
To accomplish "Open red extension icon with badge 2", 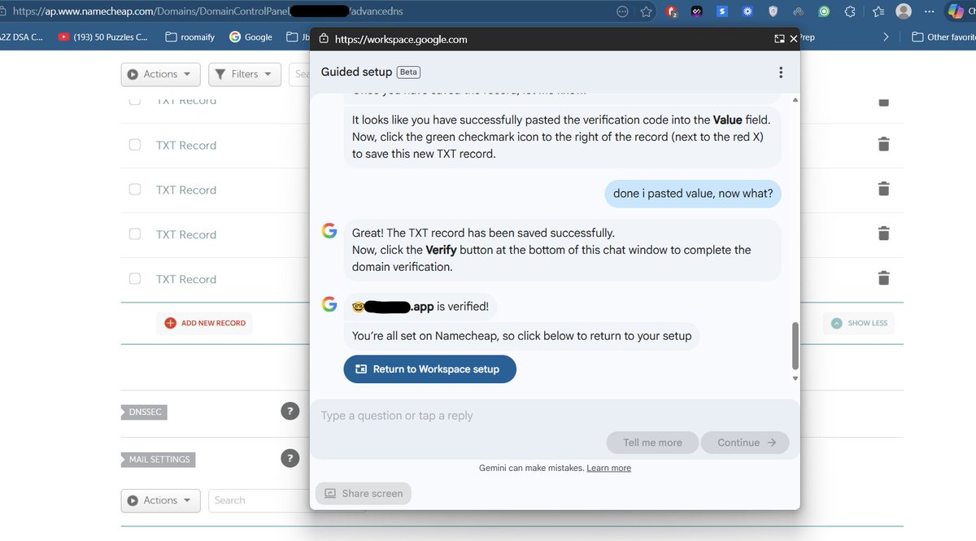I will [672, 11].
